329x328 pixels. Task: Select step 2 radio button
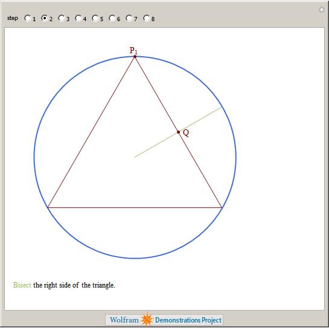[45, 18]
